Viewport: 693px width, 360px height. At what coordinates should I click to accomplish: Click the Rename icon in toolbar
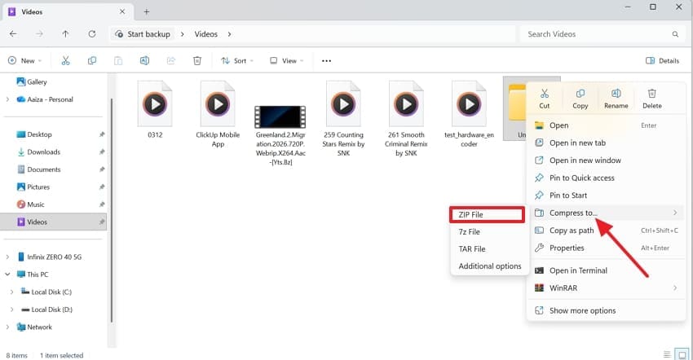tap(144, 60)
